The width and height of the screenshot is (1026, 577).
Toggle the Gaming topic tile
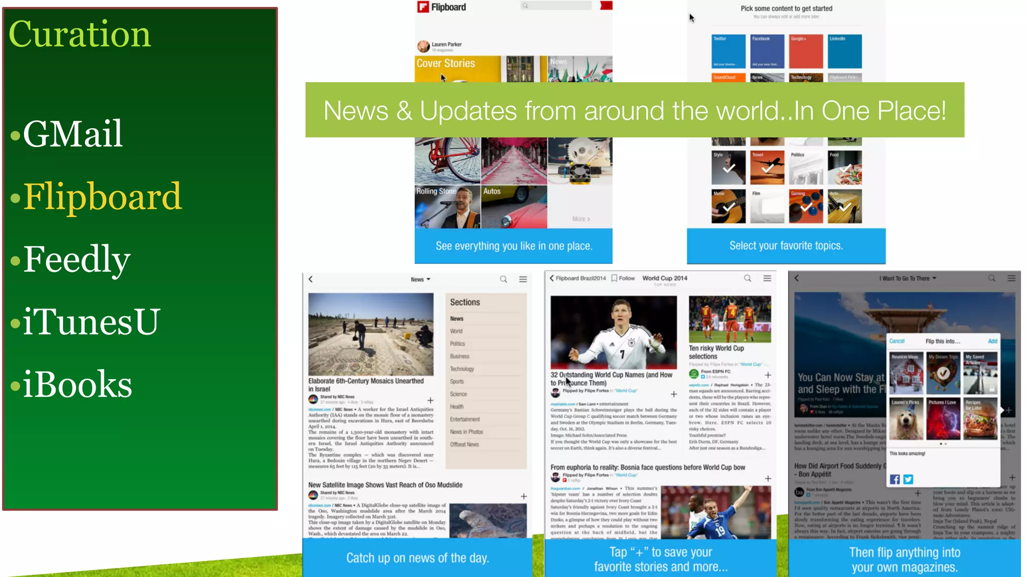[806, 206]
